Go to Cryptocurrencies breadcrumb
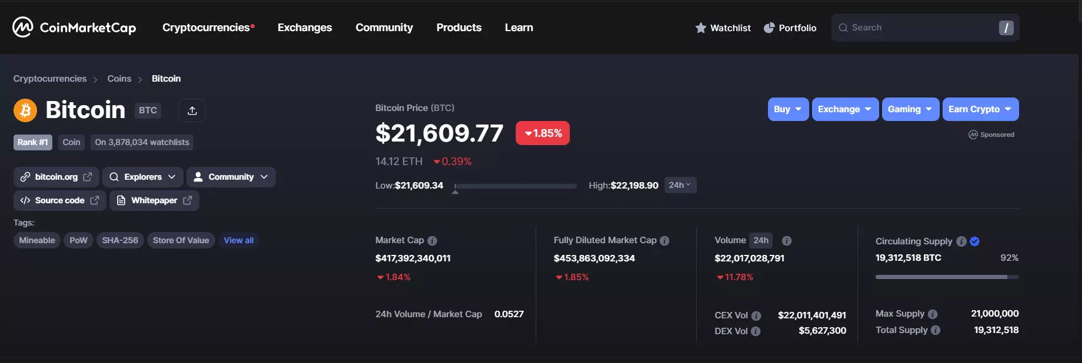The image size is (1082, 363). tap(50, 79)
